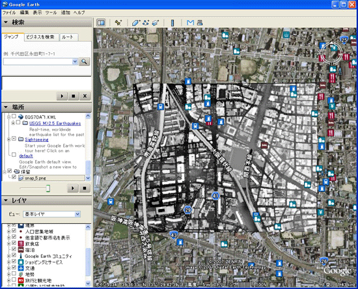Screen dimensions: 358x289
Task: Collapse the レイヤ panel header triangle
Action: 6,200
